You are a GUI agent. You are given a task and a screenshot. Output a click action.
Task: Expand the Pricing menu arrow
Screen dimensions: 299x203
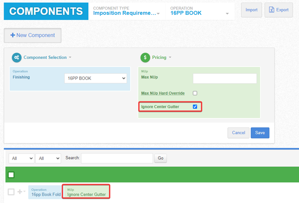[170, 57]
